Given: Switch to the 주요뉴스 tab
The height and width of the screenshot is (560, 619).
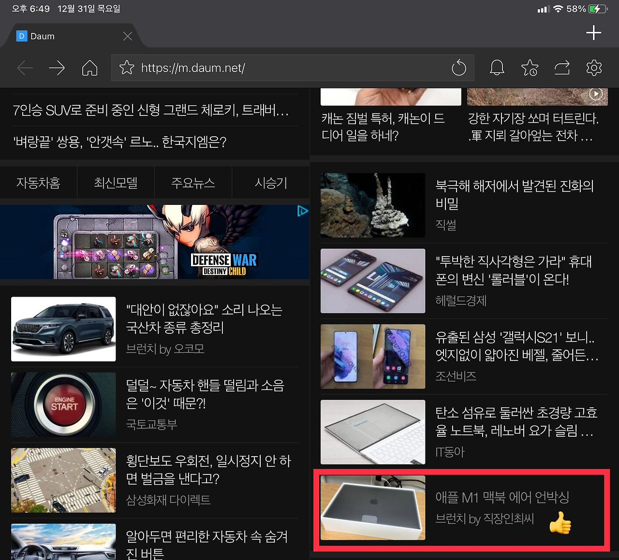Looking at the screenshot, I should (x=193, y=183).
